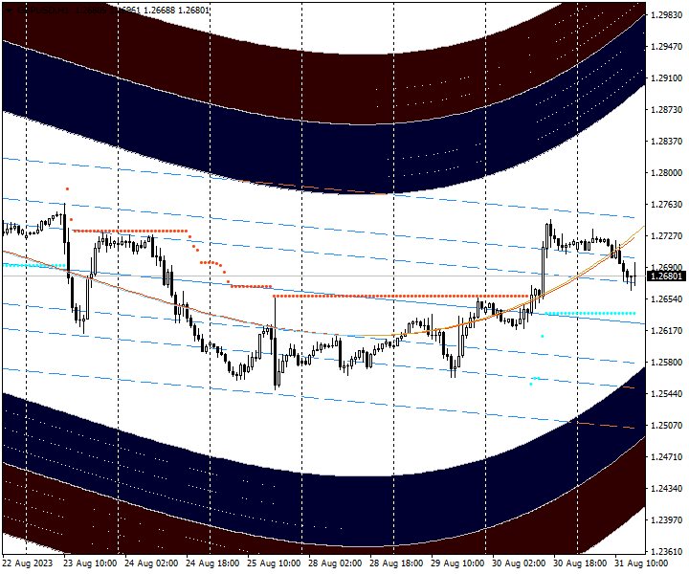Viewport: 689px width, 574px height.
Task: Click price level 1.26170 on scale
Action: (x=667, y=330)
